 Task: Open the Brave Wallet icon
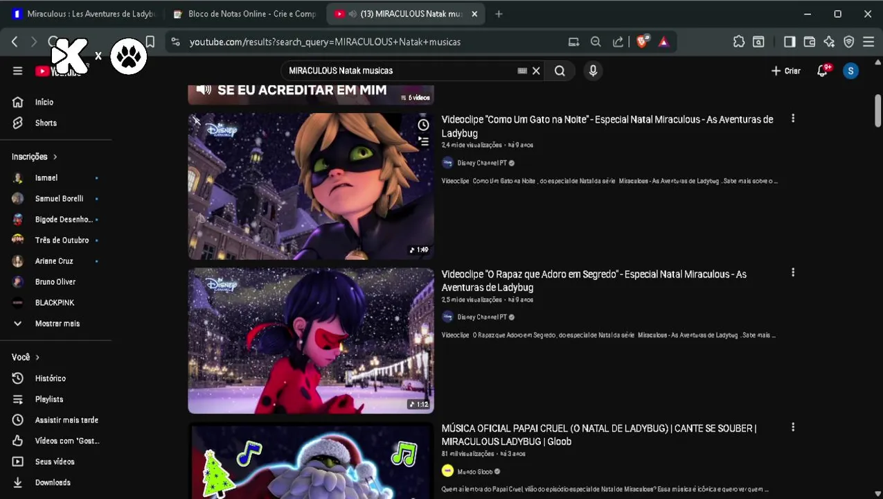[x=809, y=42]
